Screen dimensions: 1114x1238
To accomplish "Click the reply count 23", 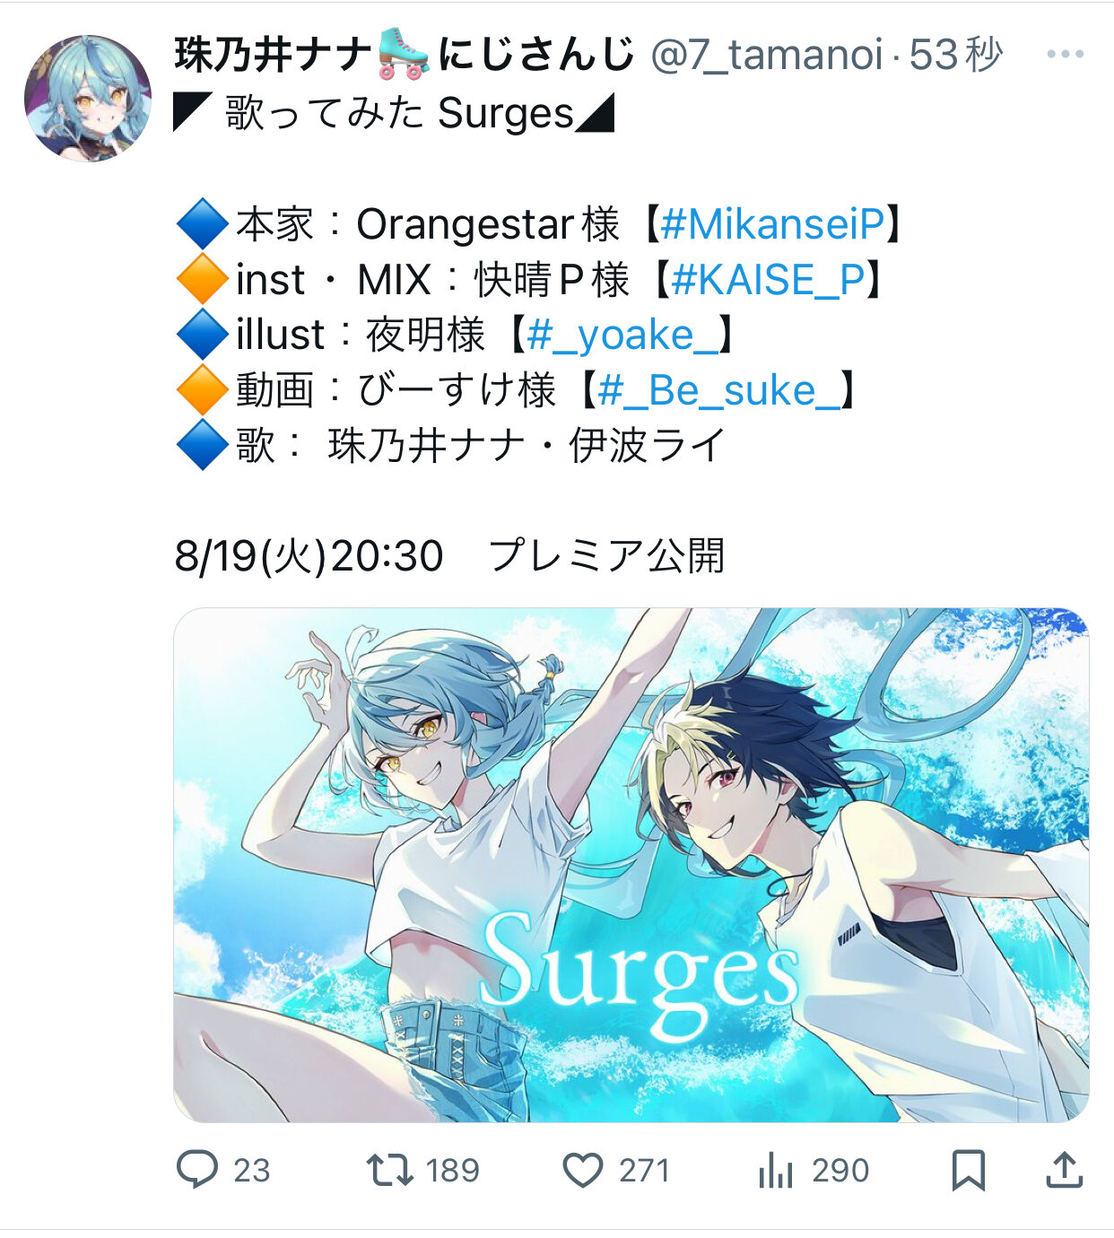I will pos(252,1171).
